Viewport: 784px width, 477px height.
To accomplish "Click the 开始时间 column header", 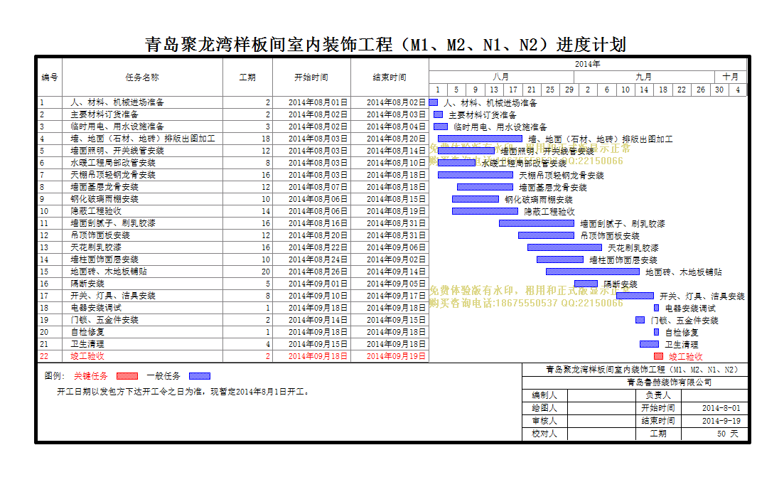I will [311, 77].
